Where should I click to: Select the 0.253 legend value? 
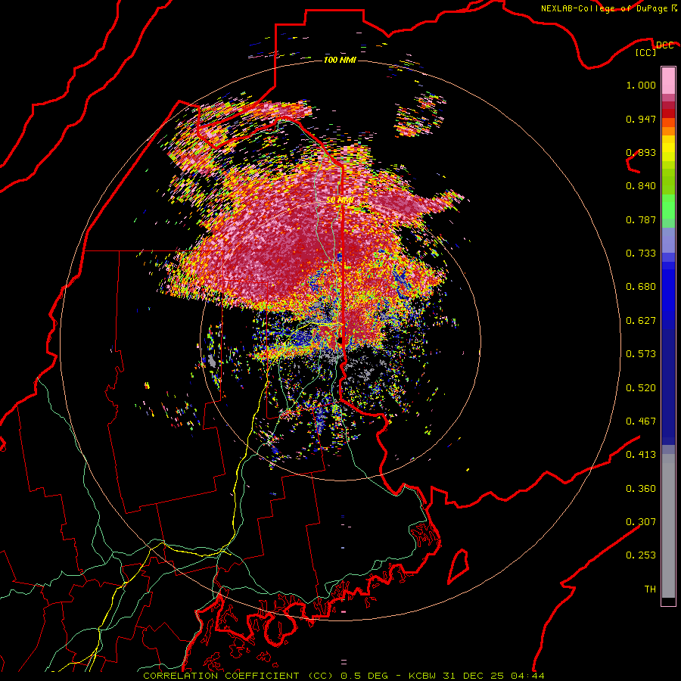click(x=641, y=555)
